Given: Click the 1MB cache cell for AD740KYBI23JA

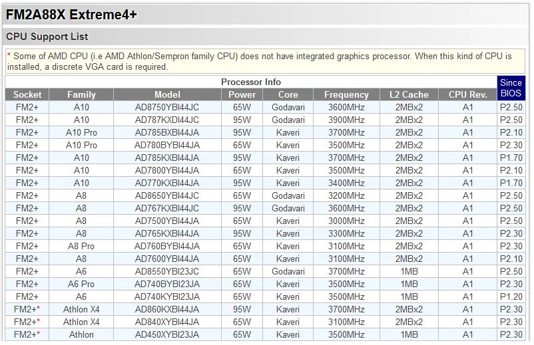Looking at the screenshot, I should (x=409, y=296).
